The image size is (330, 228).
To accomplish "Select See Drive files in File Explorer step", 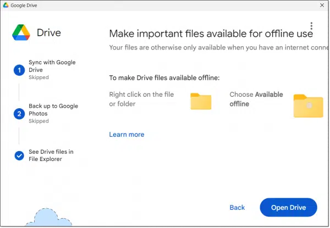I will (x=51, y=155).
